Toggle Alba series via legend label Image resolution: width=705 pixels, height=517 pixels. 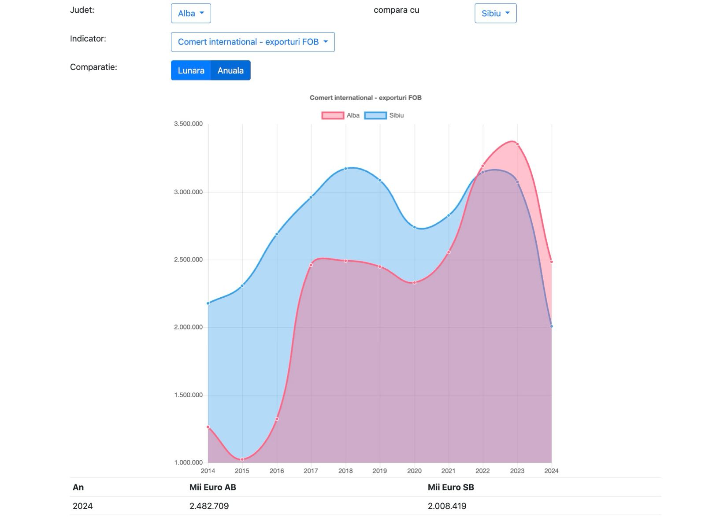click(x=353, y=115)
